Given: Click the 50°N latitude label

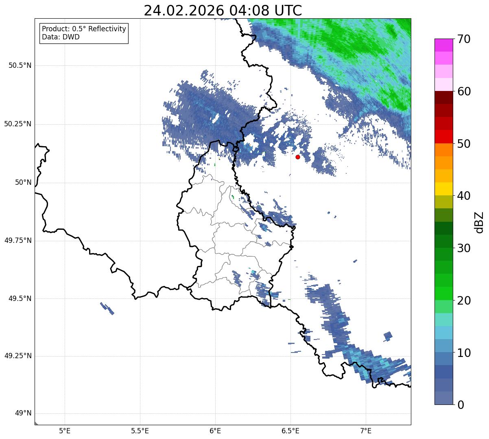Looking at the screenshot, I should 23,182.
